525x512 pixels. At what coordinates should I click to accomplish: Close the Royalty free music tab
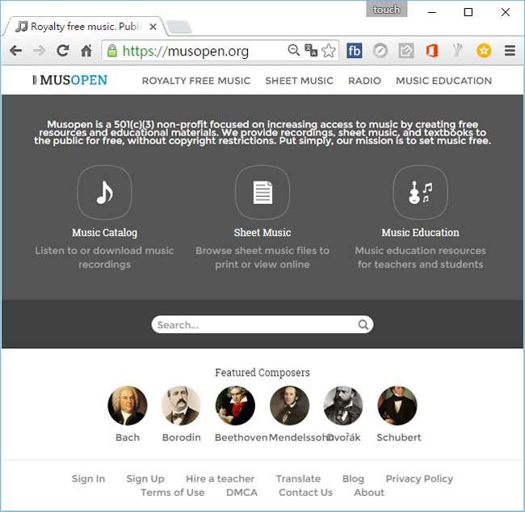pos(153,27)
